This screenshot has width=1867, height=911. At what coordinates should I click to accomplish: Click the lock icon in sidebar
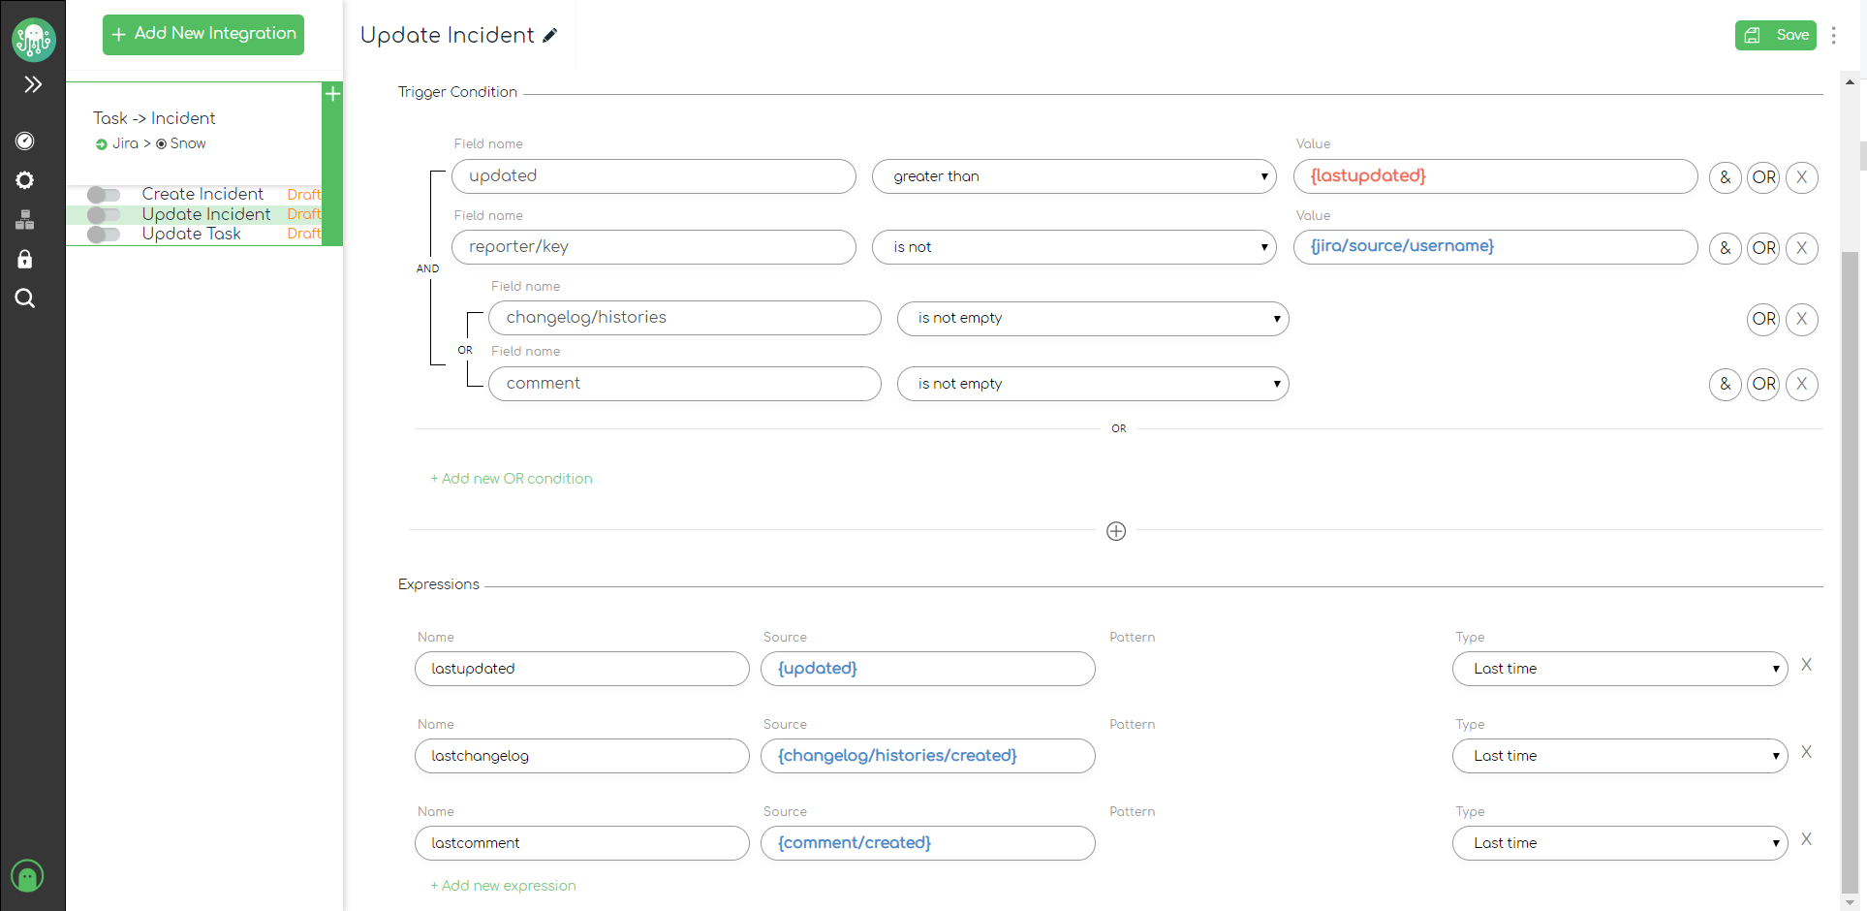(25, 259)
